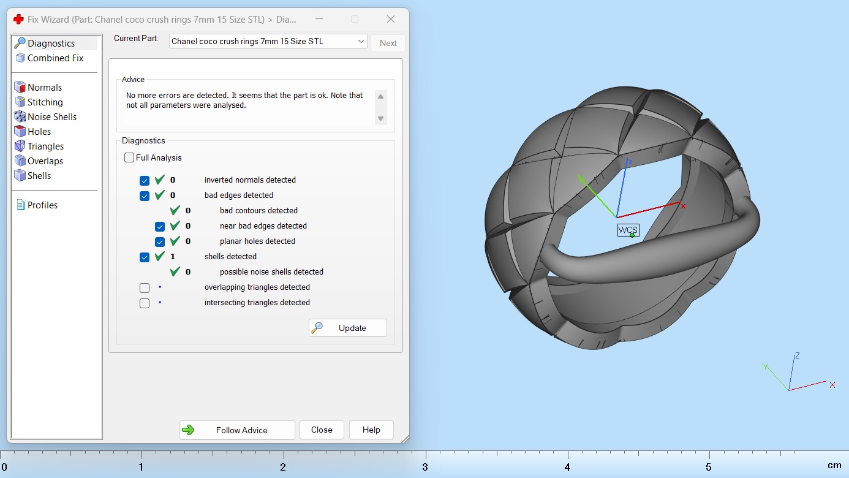Screen dimensions: 849x478
Task: Open Help for the Fix Wizard
Action: [x=371, y=430]
